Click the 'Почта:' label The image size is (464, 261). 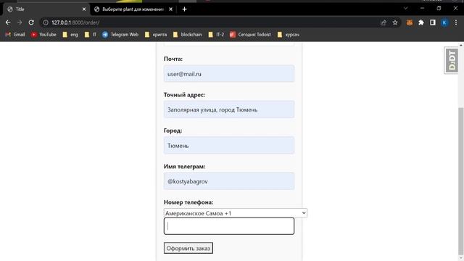[173, 59]
